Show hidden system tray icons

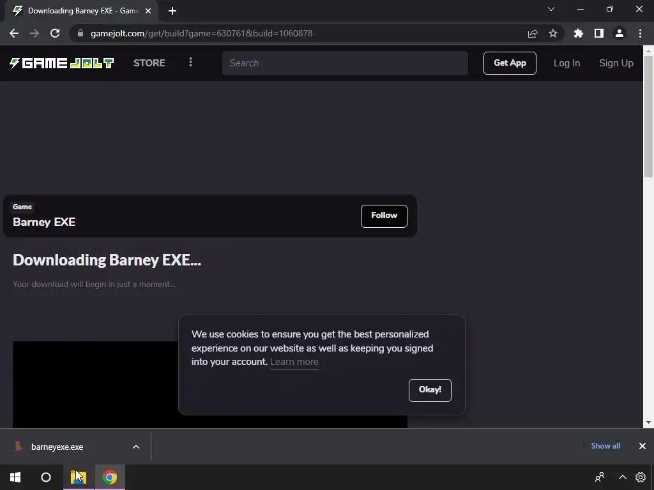[x=622, y=477]
